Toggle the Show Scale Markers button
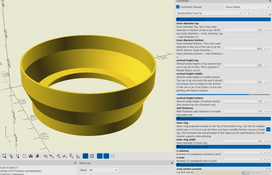Image resolution: width=272 pixels, height=175 pixels. click(x=107, y=156)
